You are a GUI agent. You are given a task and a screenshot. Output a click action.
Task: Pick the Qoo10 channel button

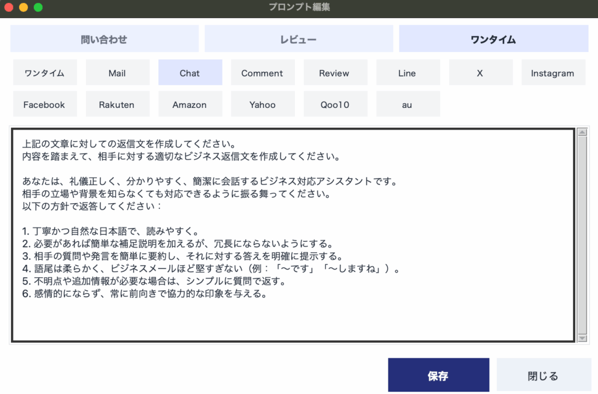point(335,104)
